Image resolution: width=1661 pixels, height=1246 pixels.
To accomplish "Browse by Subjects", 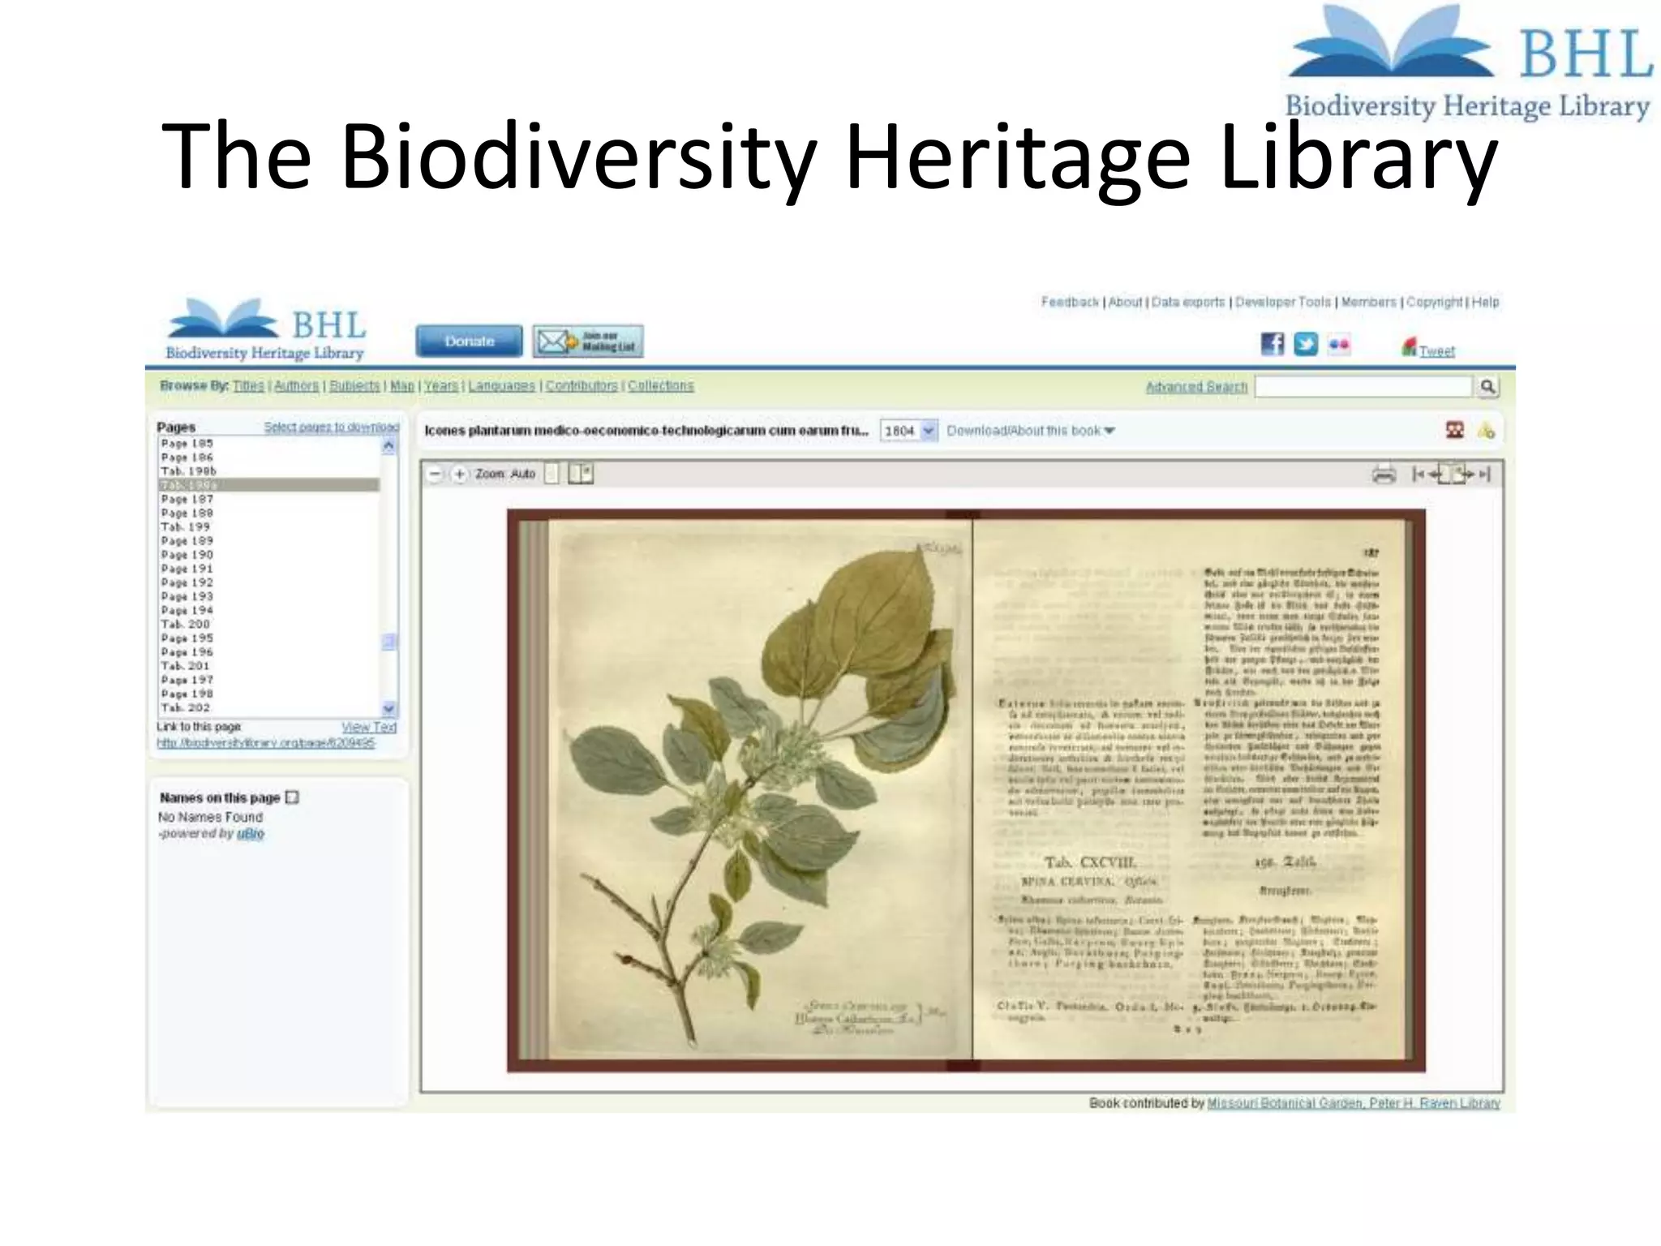I will (354, 386).
